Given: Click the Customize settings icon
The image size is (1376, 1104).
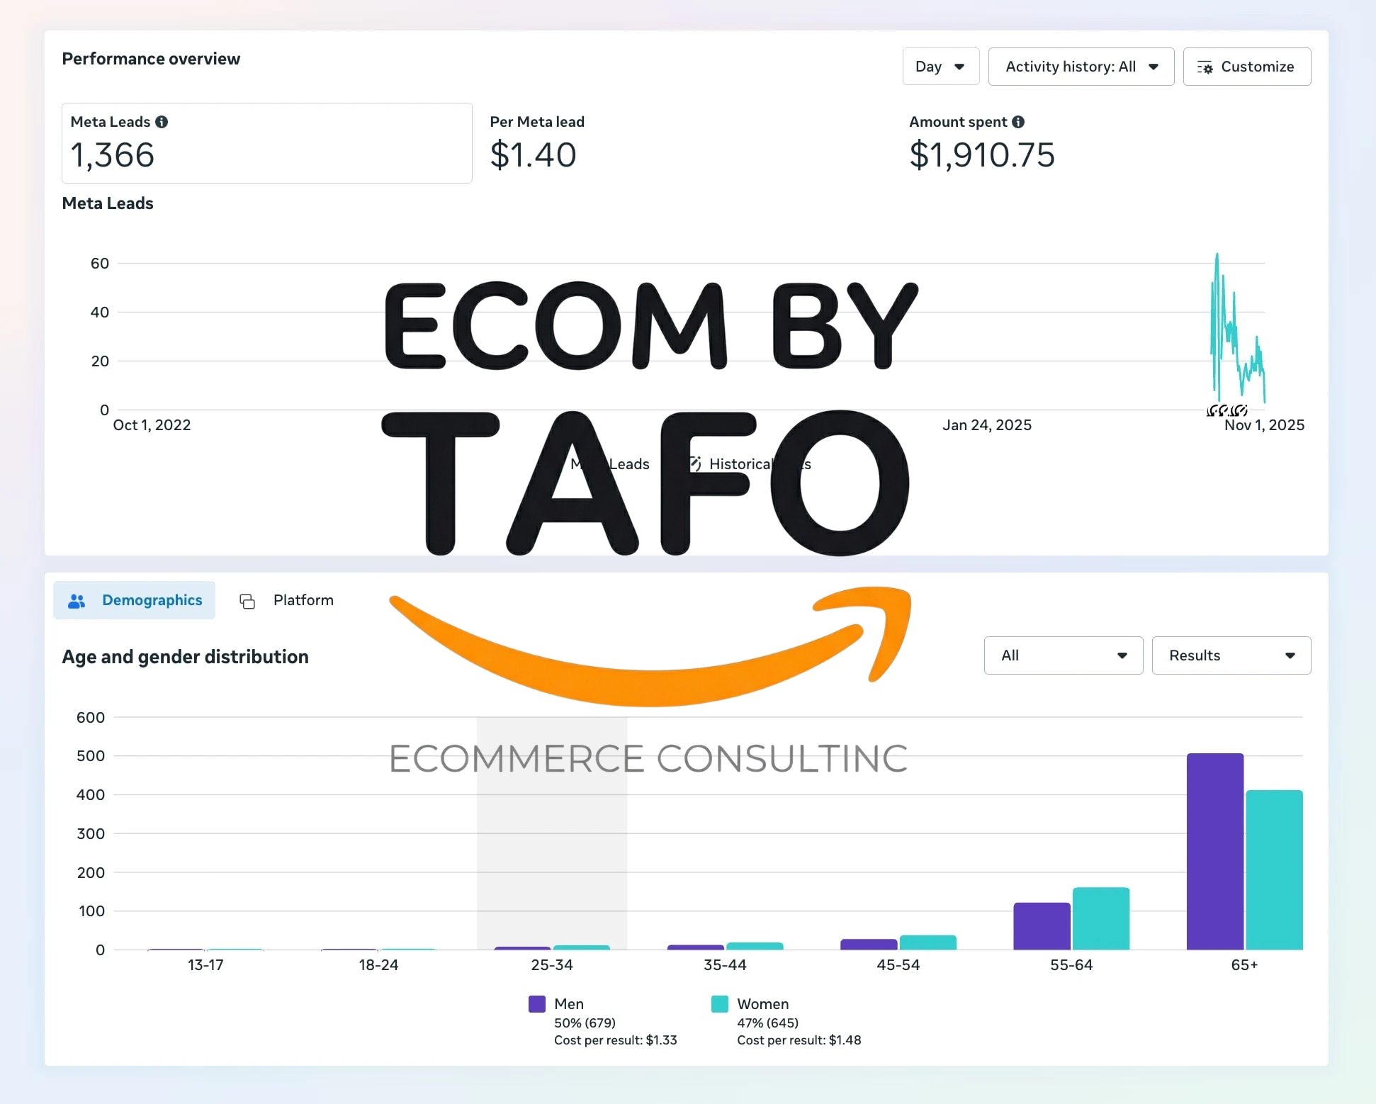Looking at the screenshot, I should tap(1205, 67).
